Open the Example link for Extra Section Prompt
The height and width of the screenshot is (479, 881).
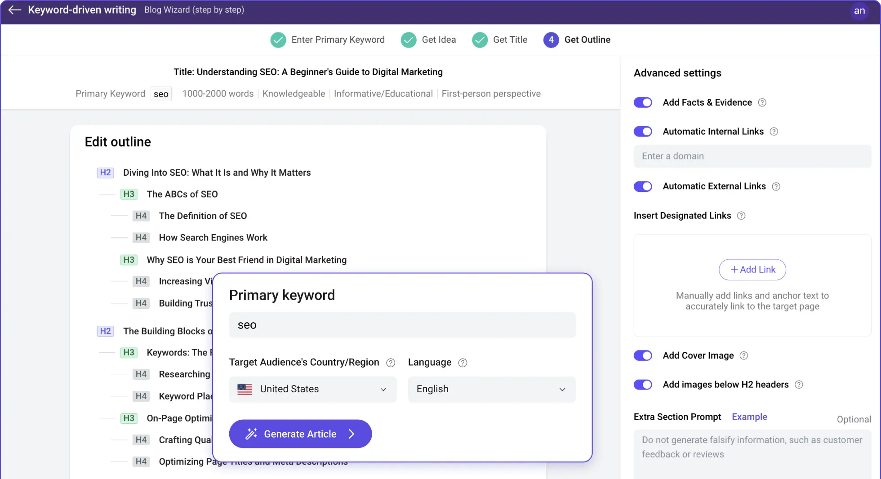[749, 417]
